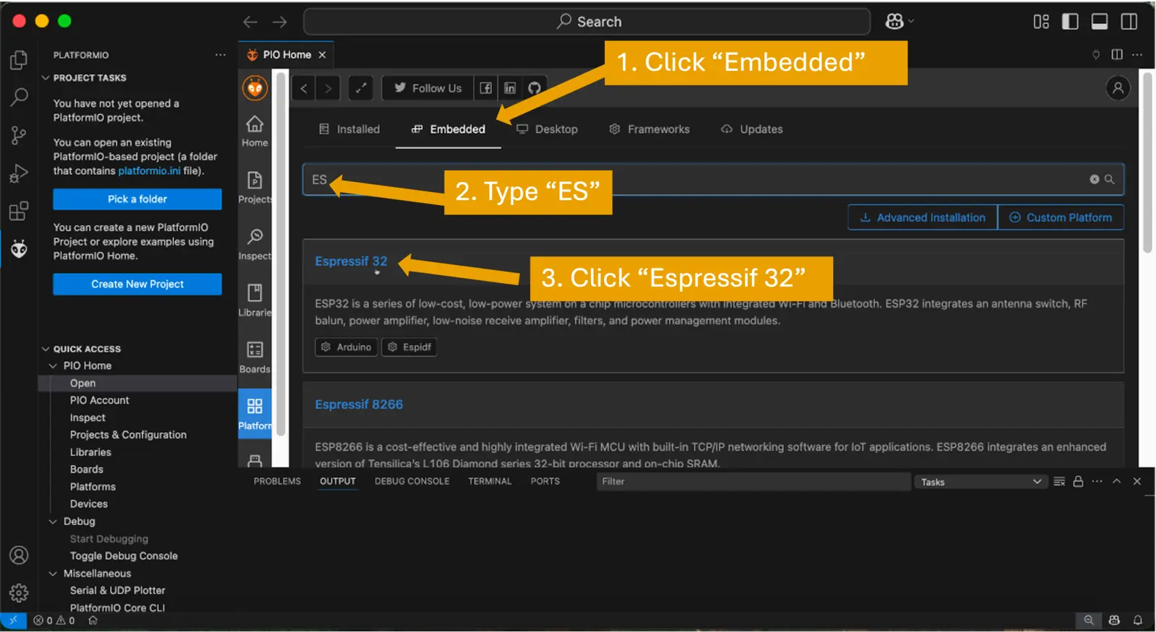
Task: Open the Problems panel tab
Action: pos(277,481)
